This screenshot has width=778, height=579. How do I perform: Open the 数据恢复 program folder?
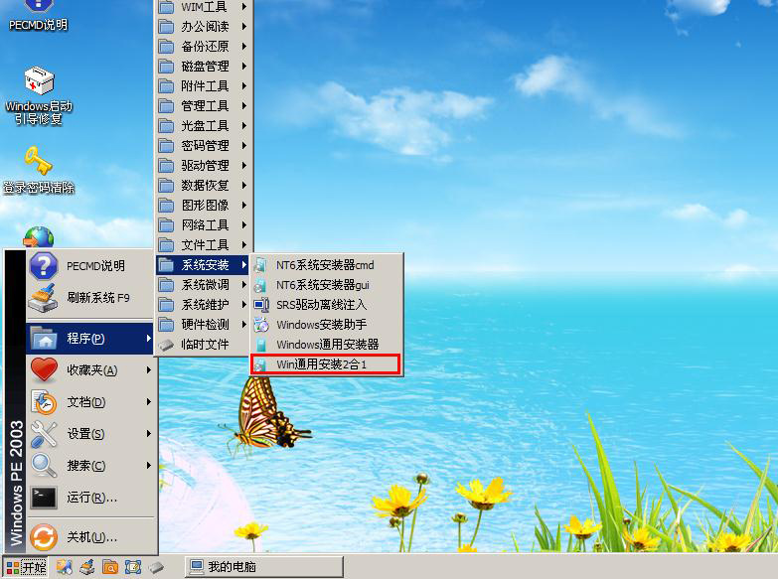(203, 185)
